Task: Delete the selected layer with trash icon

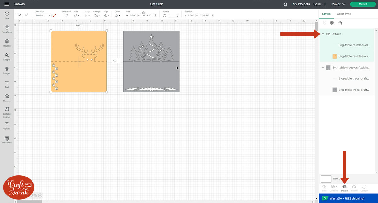Action: point(340,23)
